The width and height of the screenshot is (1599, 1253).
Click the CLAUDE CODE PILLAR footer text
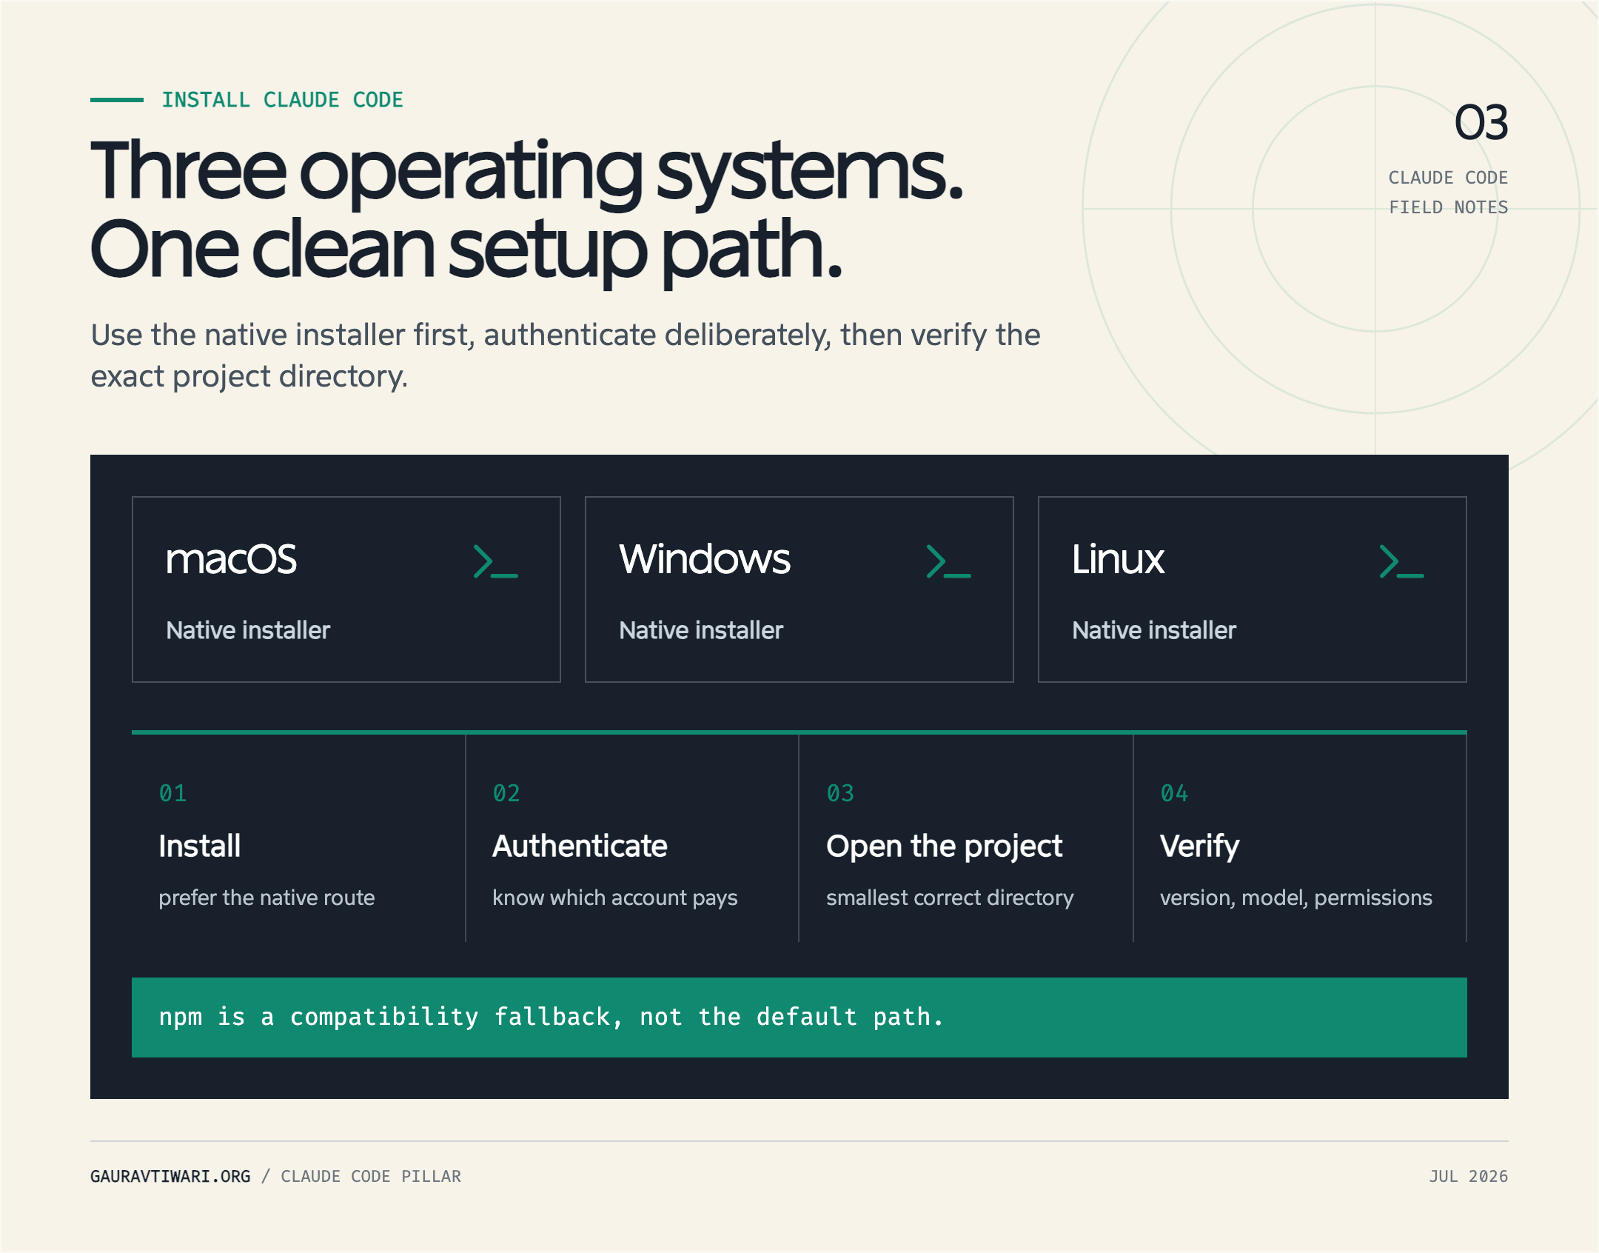[371, 1176]
